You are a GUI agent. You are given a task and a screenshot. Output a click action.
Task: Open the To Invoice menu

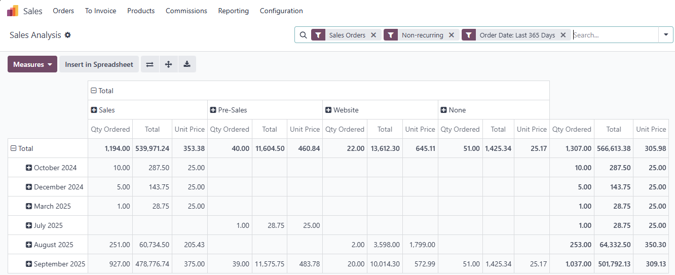click(100, 11)
